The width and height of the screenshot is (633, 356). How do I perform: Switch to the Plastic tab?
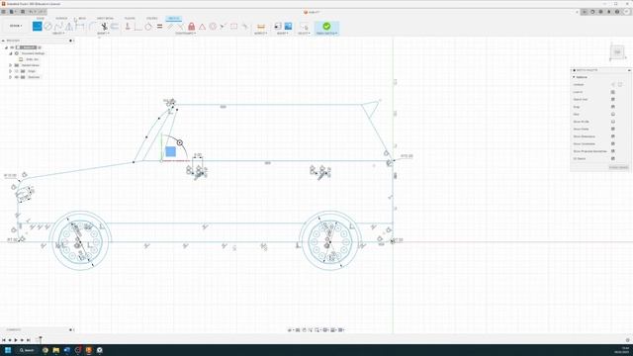[130, 19]
